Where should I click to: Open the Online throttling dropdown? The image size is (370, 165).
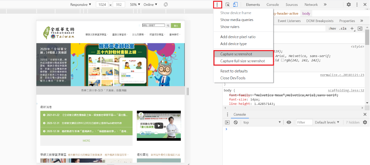click(x=150, y=5)
